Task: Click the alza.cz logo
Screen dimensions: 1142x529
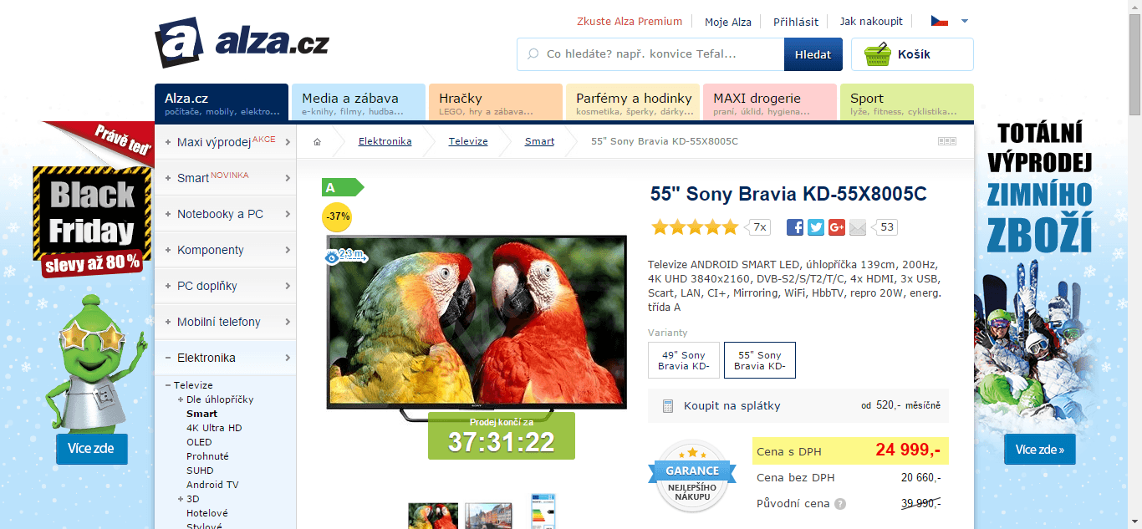Action: click(x=242, y=43)
